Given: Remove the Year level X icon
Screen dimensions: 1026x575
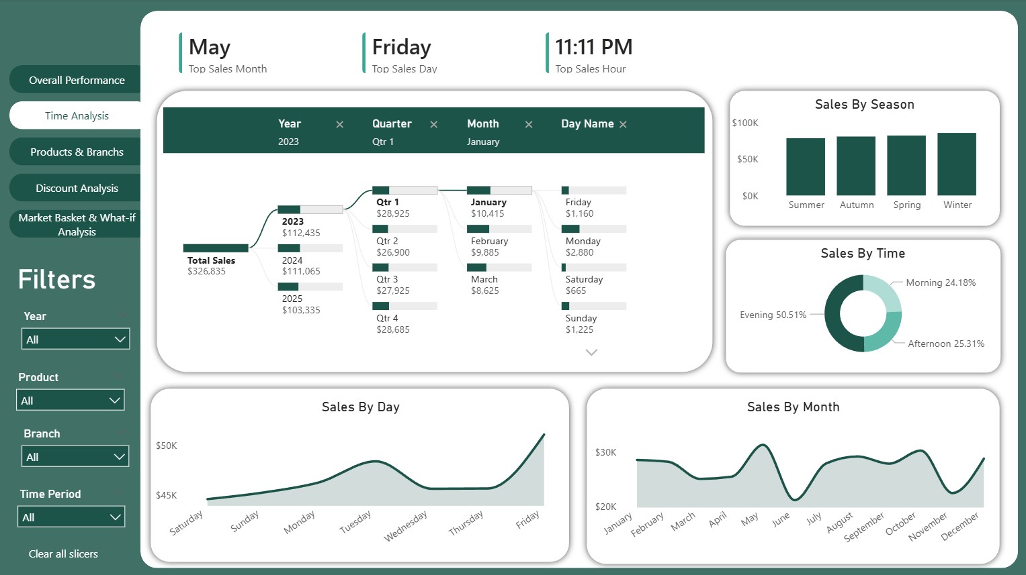Looking at the screenshot, I should click(x=339, y=124).
